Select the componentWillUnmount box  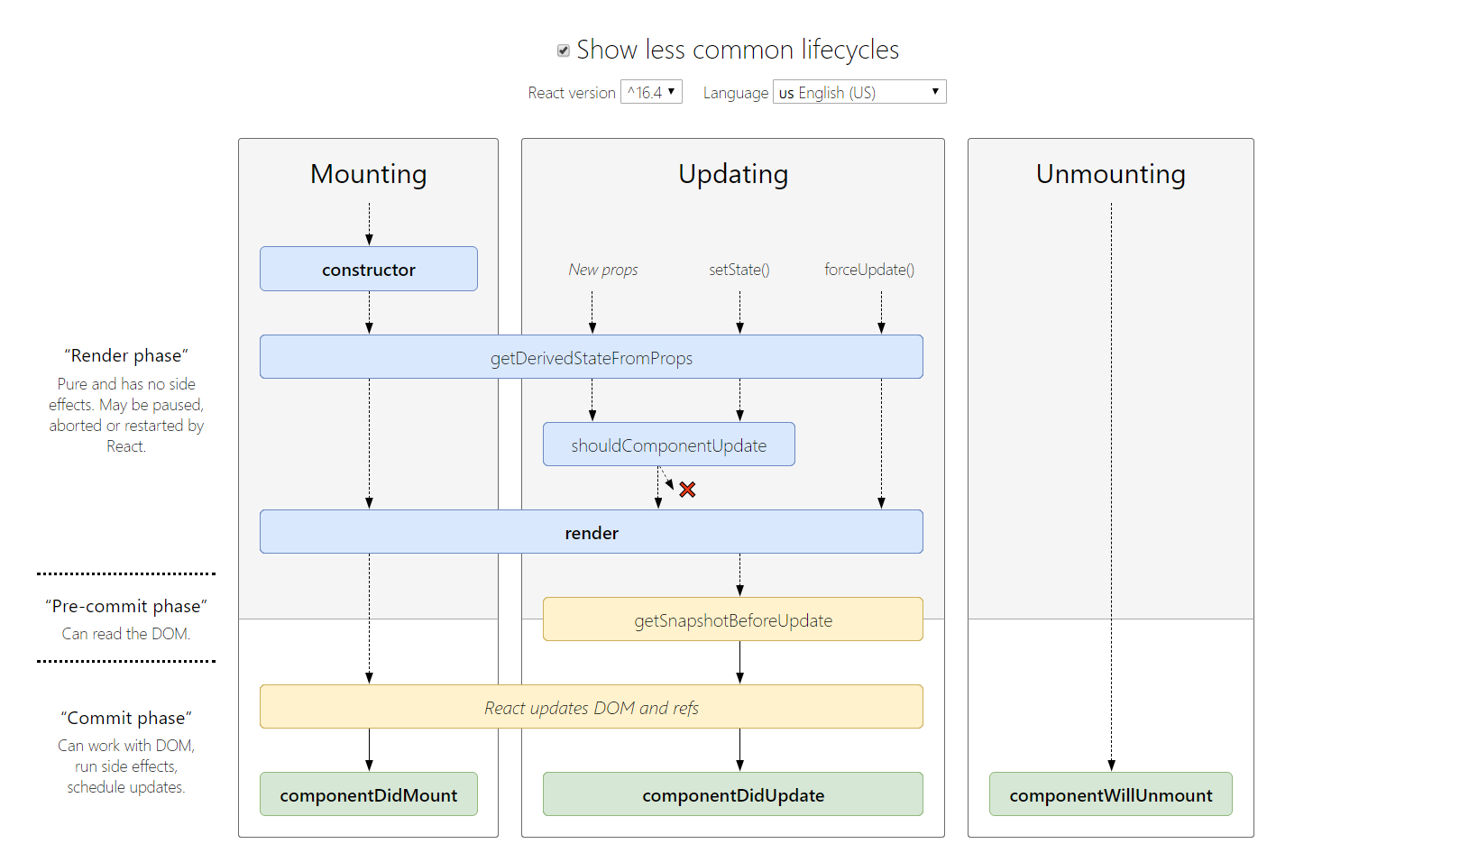tap(1110, 795)
